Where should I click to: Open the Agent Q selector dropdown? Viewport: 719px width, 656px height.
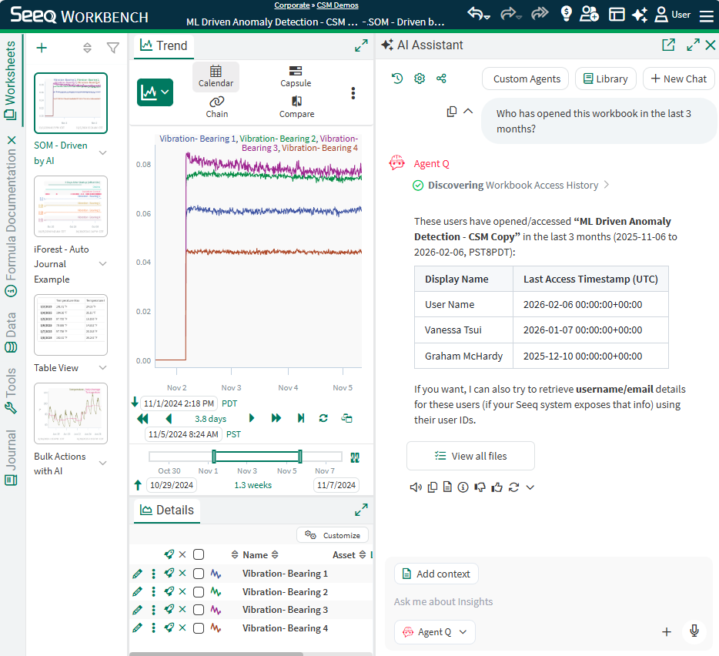coord(435,632)
